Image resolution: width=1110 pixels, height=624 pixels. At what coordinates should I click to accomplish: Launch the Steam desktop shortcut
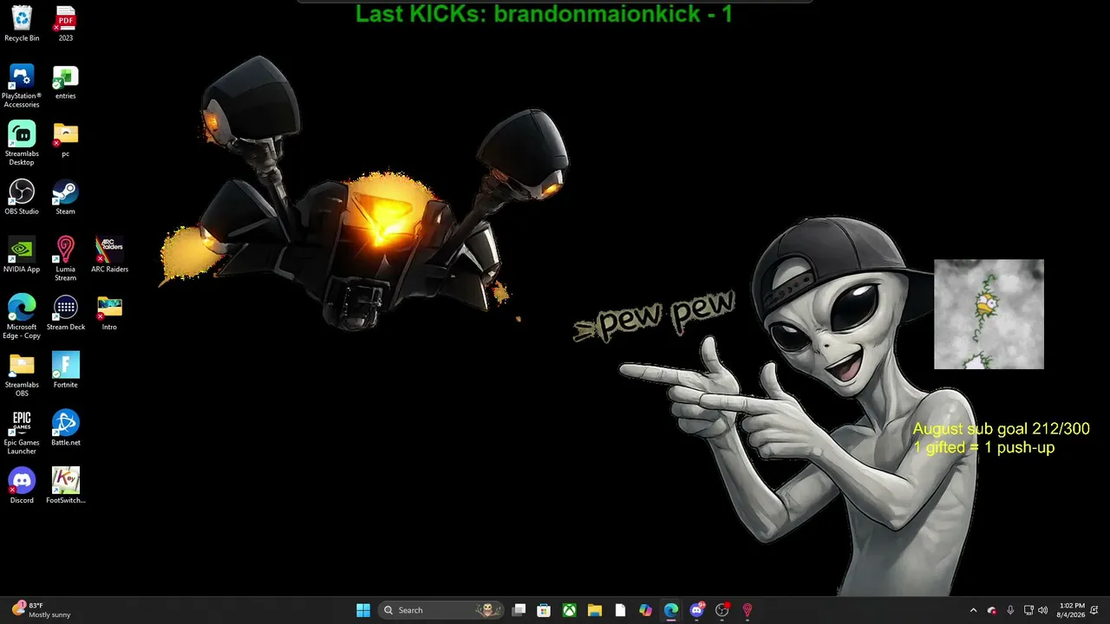(x=66, y=197)
